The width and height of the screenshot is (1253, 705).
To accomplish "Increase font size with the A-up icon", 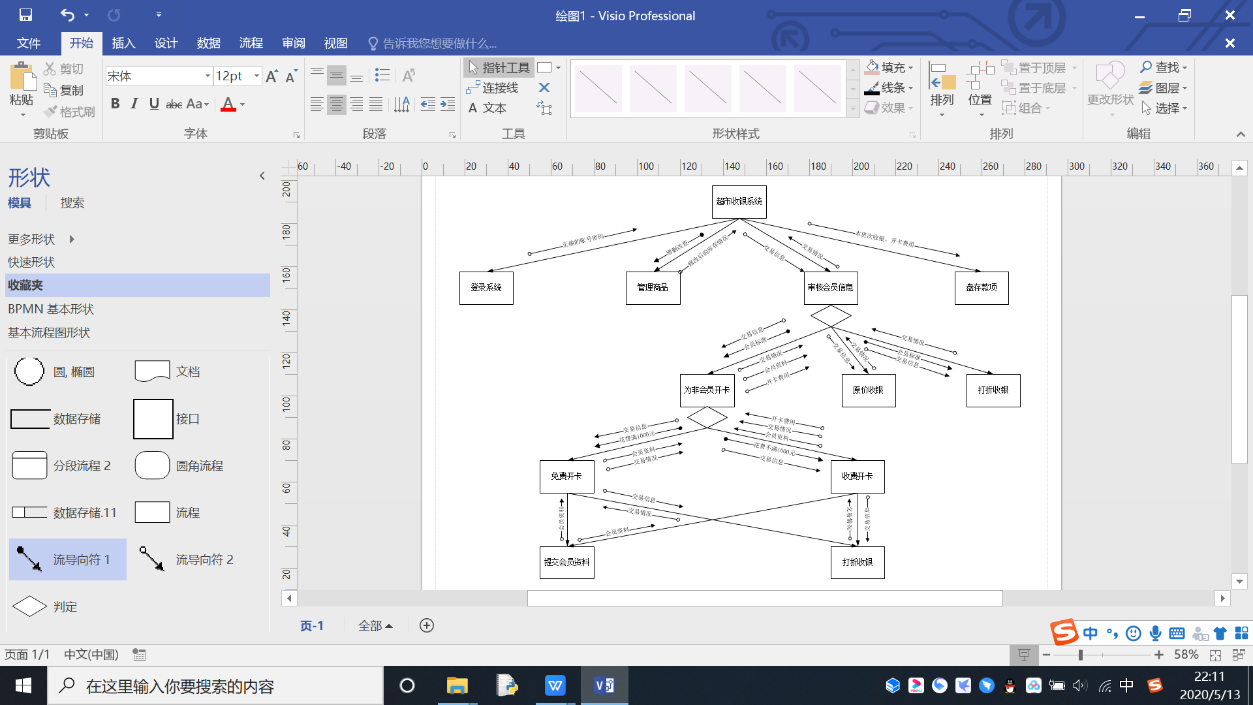I will click(272, 76).
